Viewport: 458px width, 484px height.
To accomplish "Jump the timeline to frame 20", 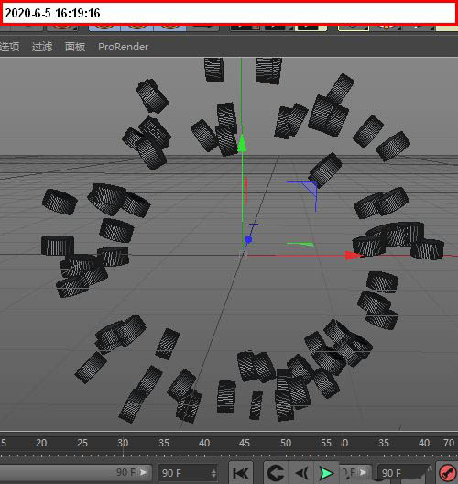I will pos(41,443).
